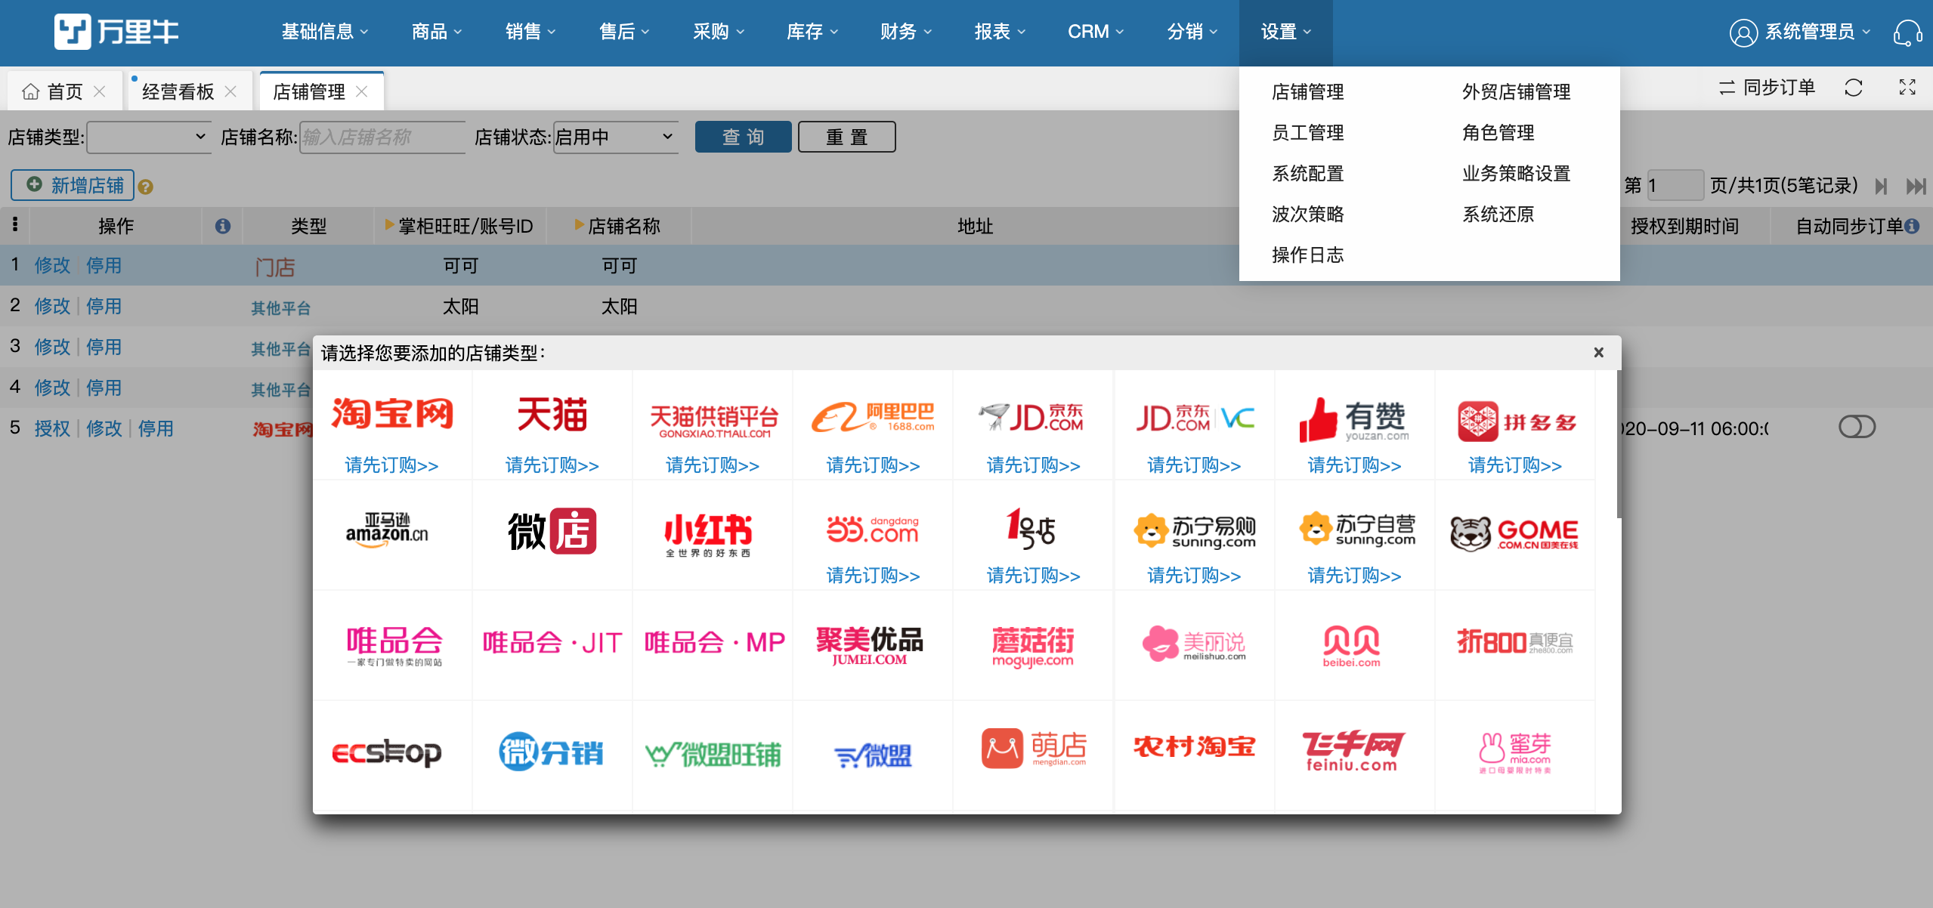Toggle fullscreen with the expand icon
The width and height of the screenshot is (1933, 908).
(x=1907, y=88)
